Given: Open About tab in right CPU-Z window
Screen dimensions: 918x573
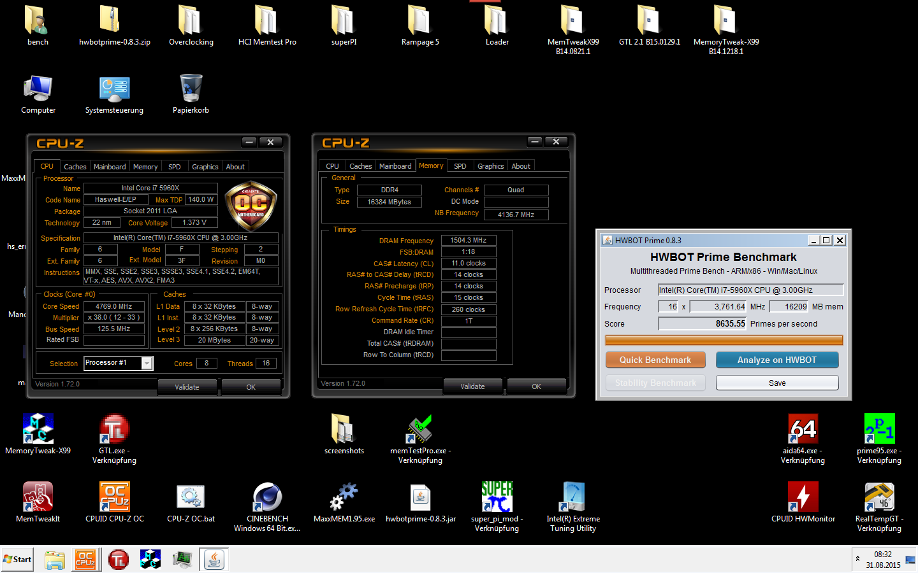Looking at the screenshot, I should [x=521, y=166].
